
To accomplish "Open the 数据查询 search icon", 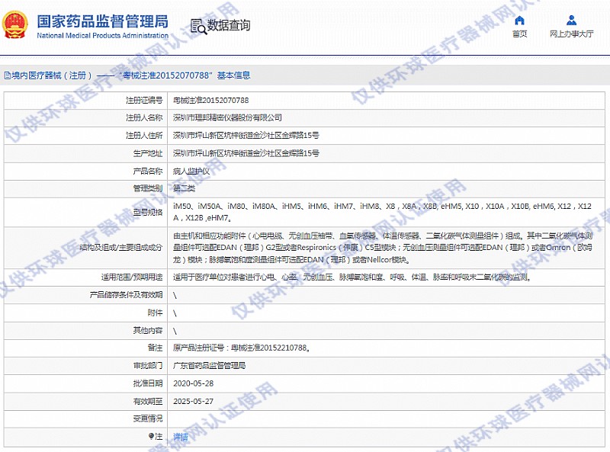I will pos(198,26).
